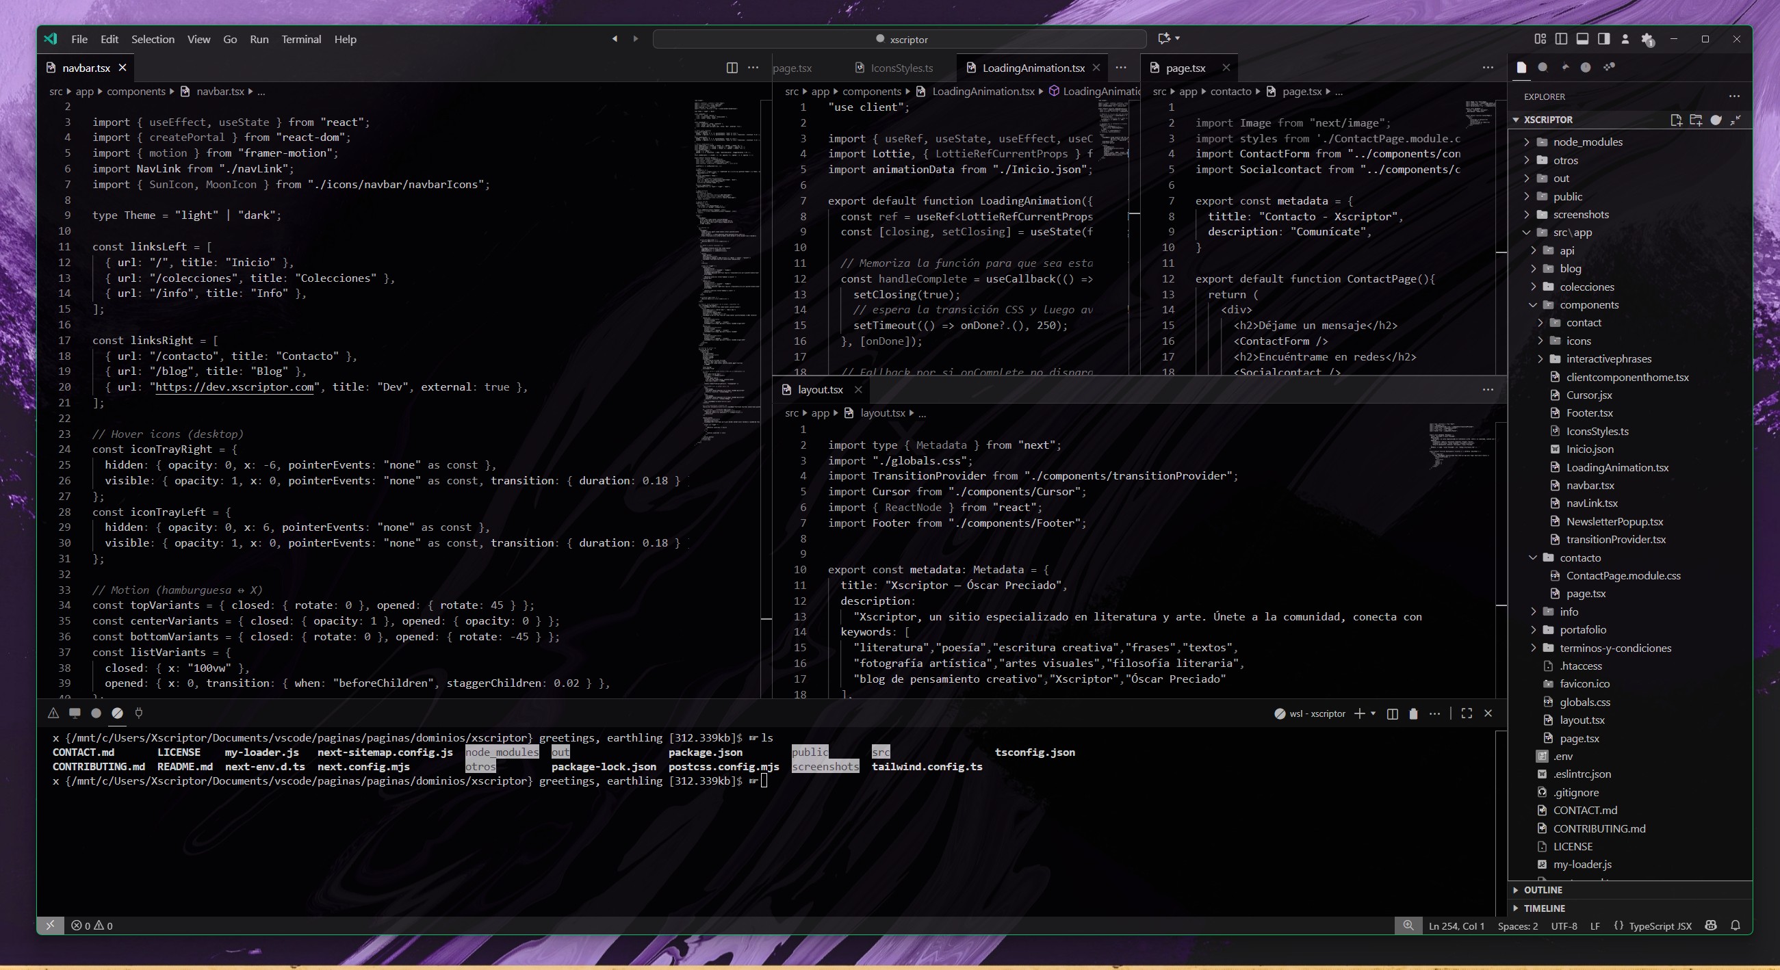This screenshot has height=970, width=1780.
Task: Toggle the primary side bar visibility
Action: coord(1561,40)
